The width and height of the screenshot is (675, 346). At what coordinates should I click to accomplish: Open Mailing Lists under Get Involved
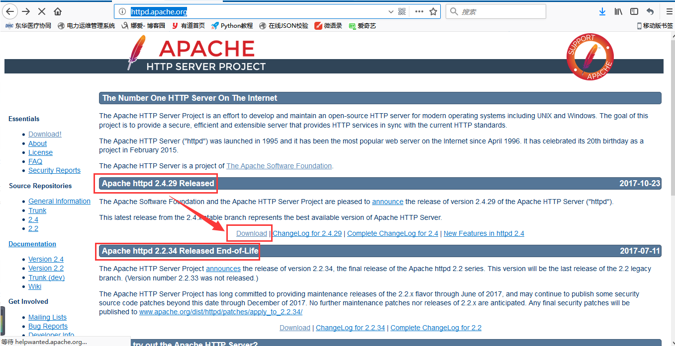47,317
